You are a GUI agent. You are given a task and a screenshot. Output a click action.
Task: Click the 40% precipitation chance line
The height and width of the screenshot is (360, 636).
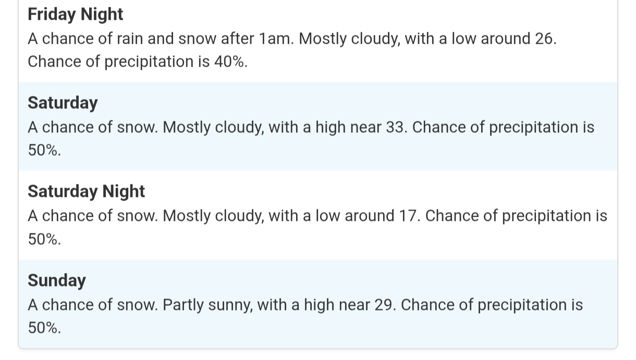pyautogui.click(x=137, y=61)
